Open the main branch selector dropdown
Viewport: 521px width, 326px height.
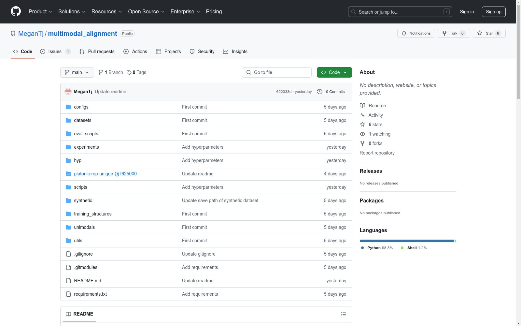(77, 72)
